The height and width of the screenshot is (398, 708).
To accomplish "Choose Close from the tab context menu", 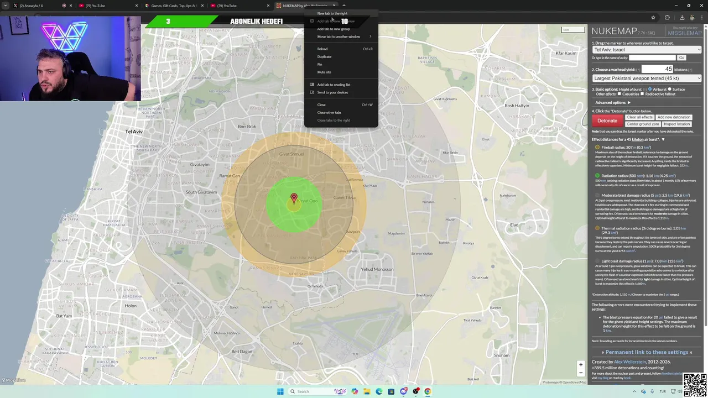I will click(x=341, y=104).
